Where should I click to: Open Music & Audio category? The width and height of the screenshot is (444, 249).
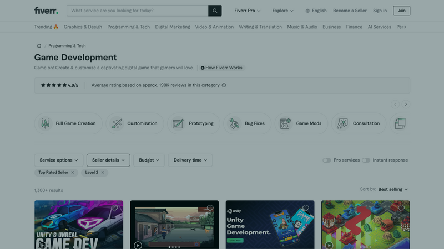click(x=302, y=27)
